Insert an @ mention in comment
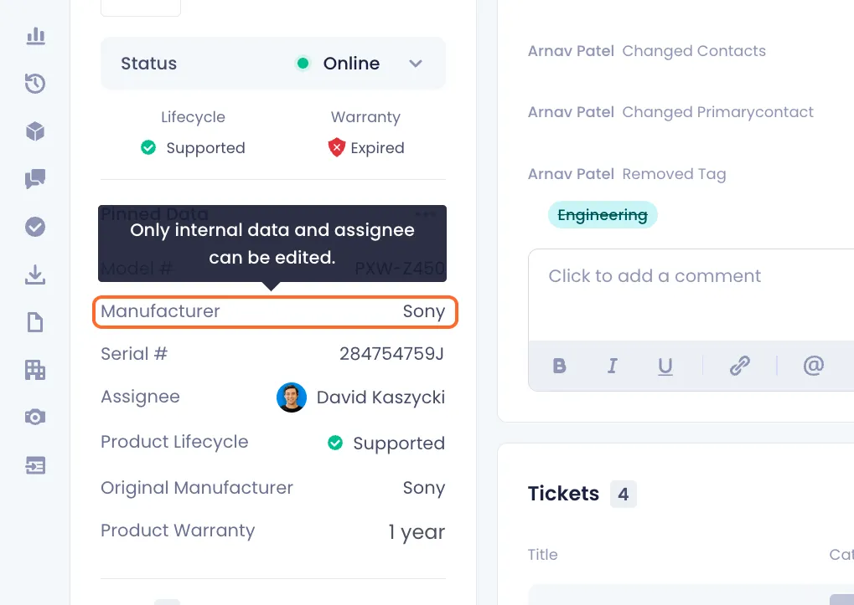 click(813, 366)
